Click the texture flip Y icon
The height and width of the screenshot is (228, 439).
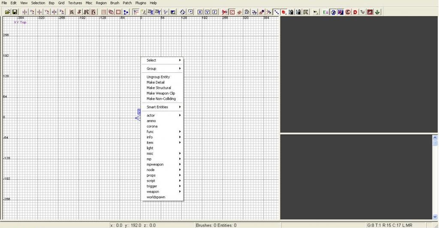pyautogui.click(x=158, y=12)
